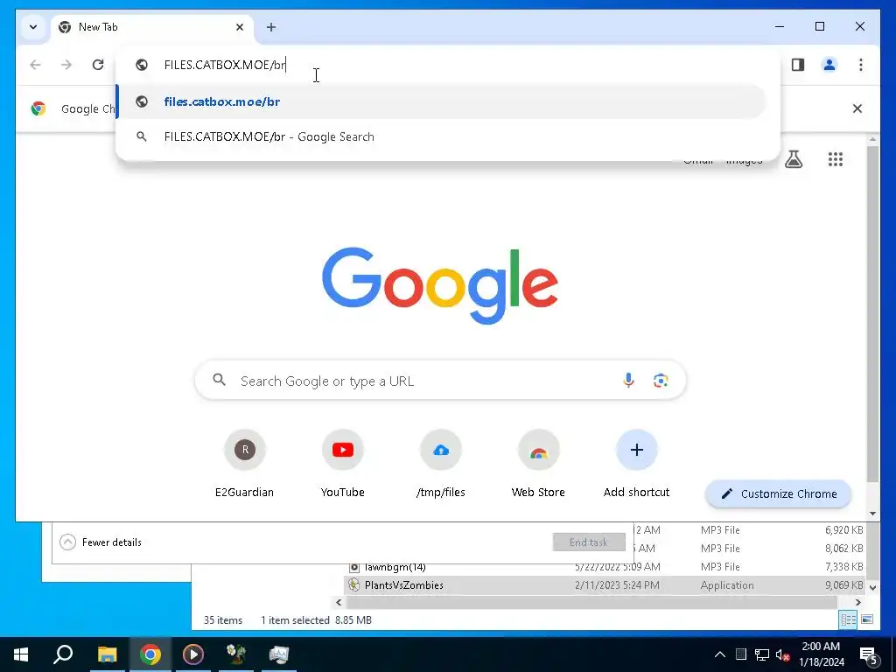896x672 pixels.
Task: Open the Google apps grid
Action: pos(836,159)
